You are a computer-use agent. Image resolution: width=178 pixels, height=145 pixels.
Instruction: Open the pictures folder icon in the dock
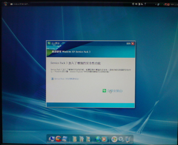click(x=81, y=139)
